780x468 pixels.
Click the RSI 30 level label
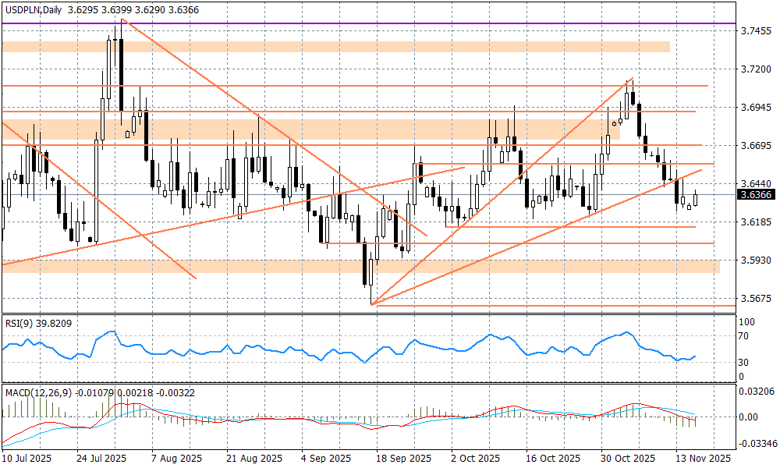click(x=744, y=363)
